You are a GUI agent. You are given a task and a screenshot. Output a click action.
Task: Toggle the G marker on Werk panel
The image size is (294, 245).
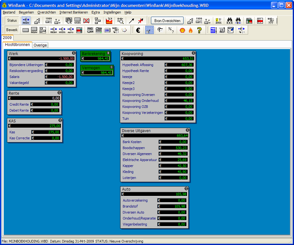pyautogui.click(x=74, y=53)
